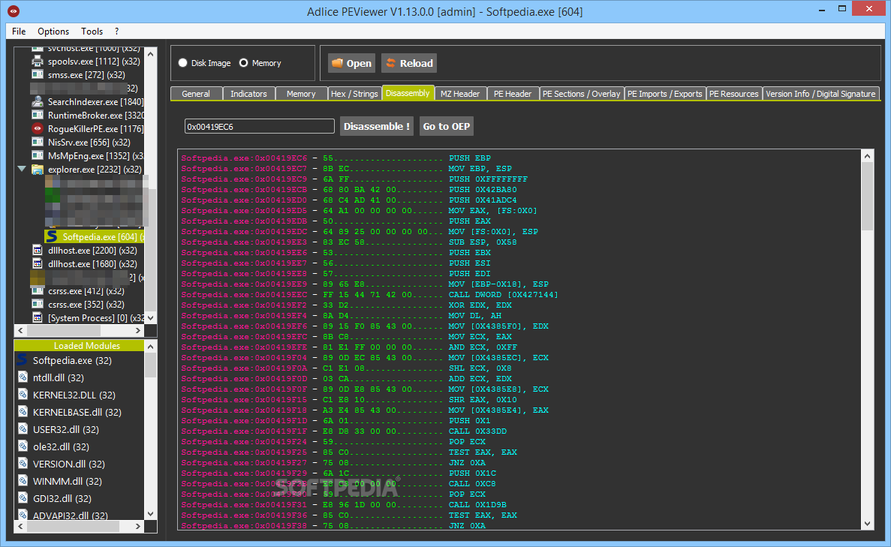Click the SearchIndexer.exe icon
Image resolution: width=891 pixels, height=547 pixels.
point(38,102)
